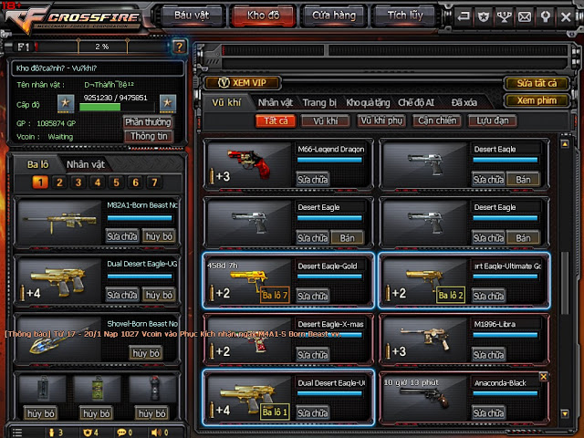Switch to the Vũ khí inventory tab
The width and height of the screenshot is (584, 438).
click(x=226, y=102)
